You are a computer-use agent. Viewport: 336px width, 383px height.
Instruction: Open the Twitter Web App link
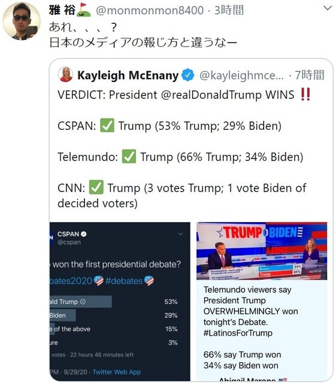pos(117,372)
